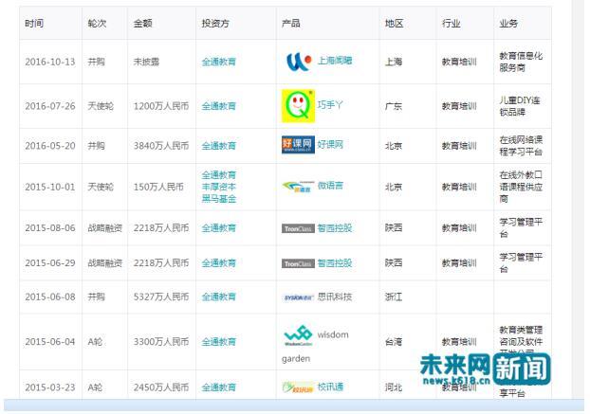This screenshot has height=414, width=590.
Task: Select the date 2016-07-26 cell
Action: [50, 106]
